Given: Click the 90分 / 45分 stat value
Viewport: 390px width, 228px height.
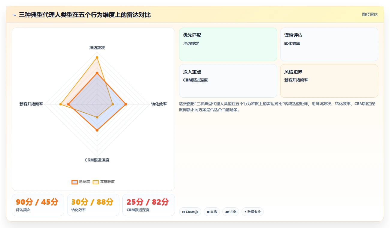Looking at the screenshot, I should pyautogui.click(x=37, y=202).
